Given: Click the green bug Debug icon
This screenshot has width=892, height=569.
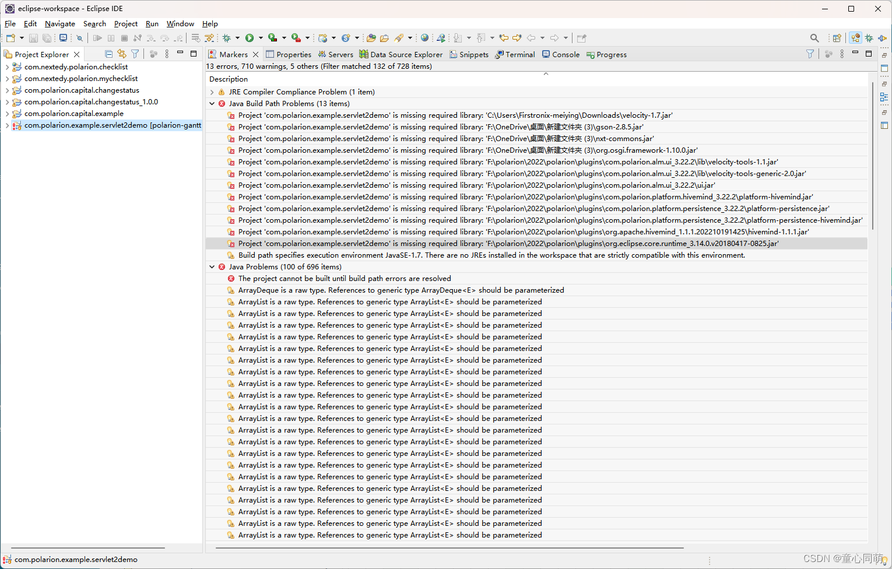Looking at the screenshot, I should pyautogui.click(x=227, y=38).
